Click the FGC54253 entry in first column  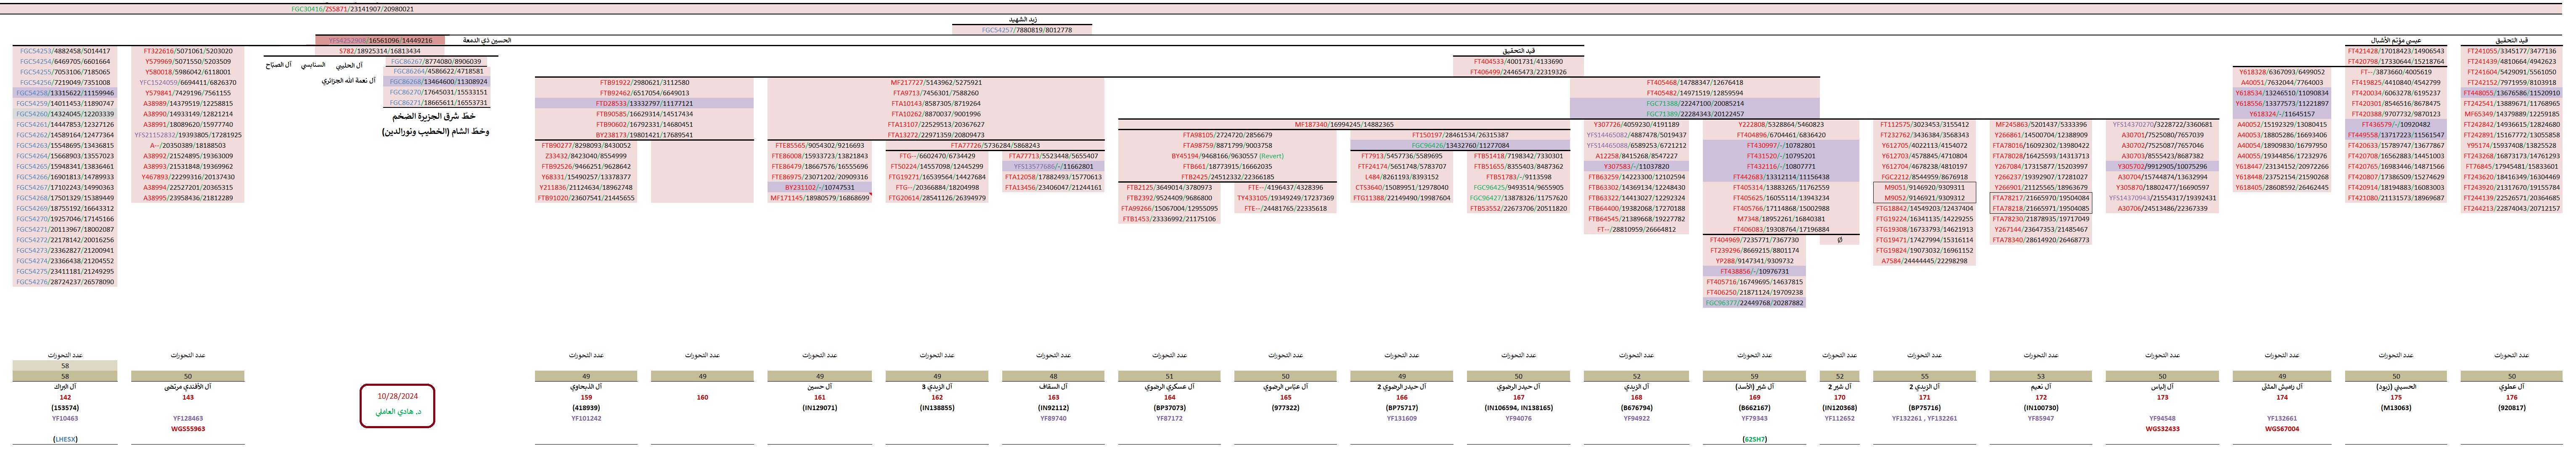[x=65, y=51]
